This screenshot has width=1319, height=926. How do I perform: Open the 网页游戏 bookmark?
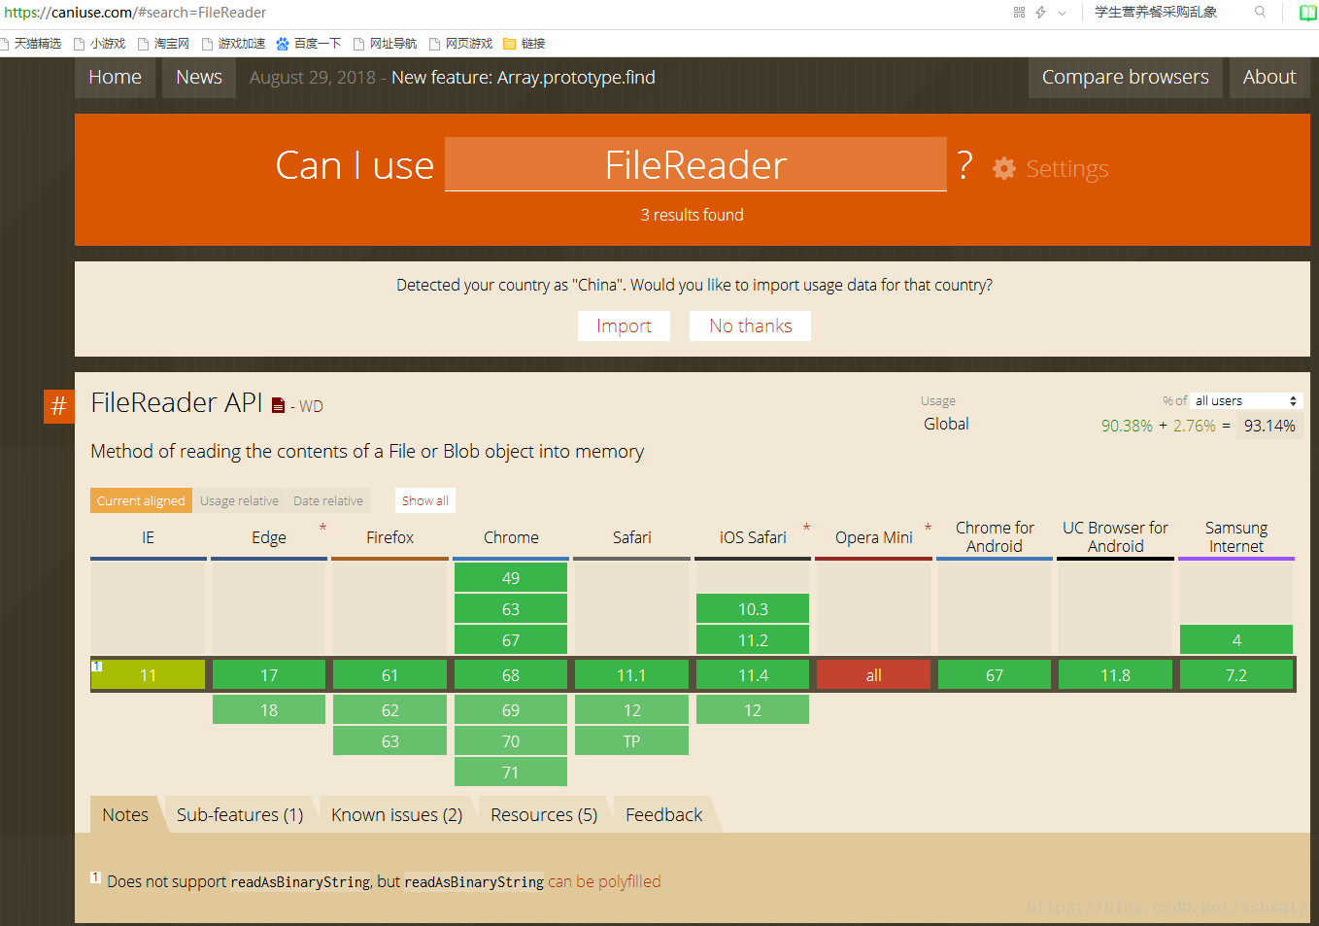tap(460, 44)
